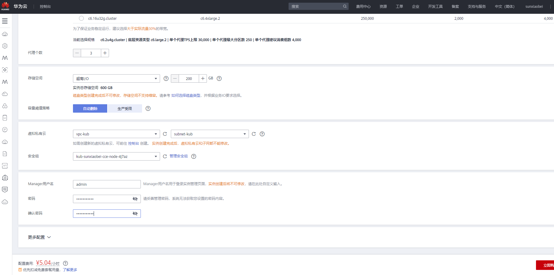This screenshot has height=275, width=554.
Task: Open the kub-sunxiaobei-cce-node-4j7az security group dropdown
Action: pyautogui.click(x=117, y=156)
